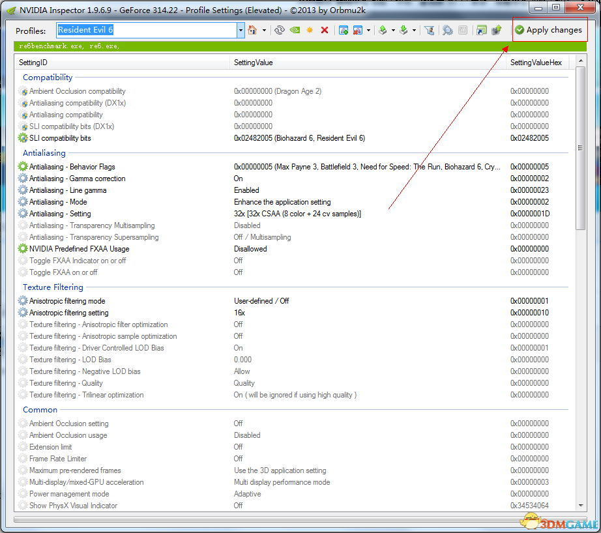This screenshot has width=601, height=533.
Task: Collapse the Common group header
Action: pyautogui.click(x=40, y=410)
